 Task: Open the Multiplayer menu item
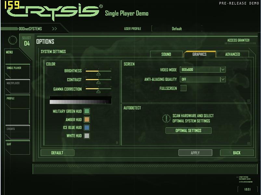[18, 86]
